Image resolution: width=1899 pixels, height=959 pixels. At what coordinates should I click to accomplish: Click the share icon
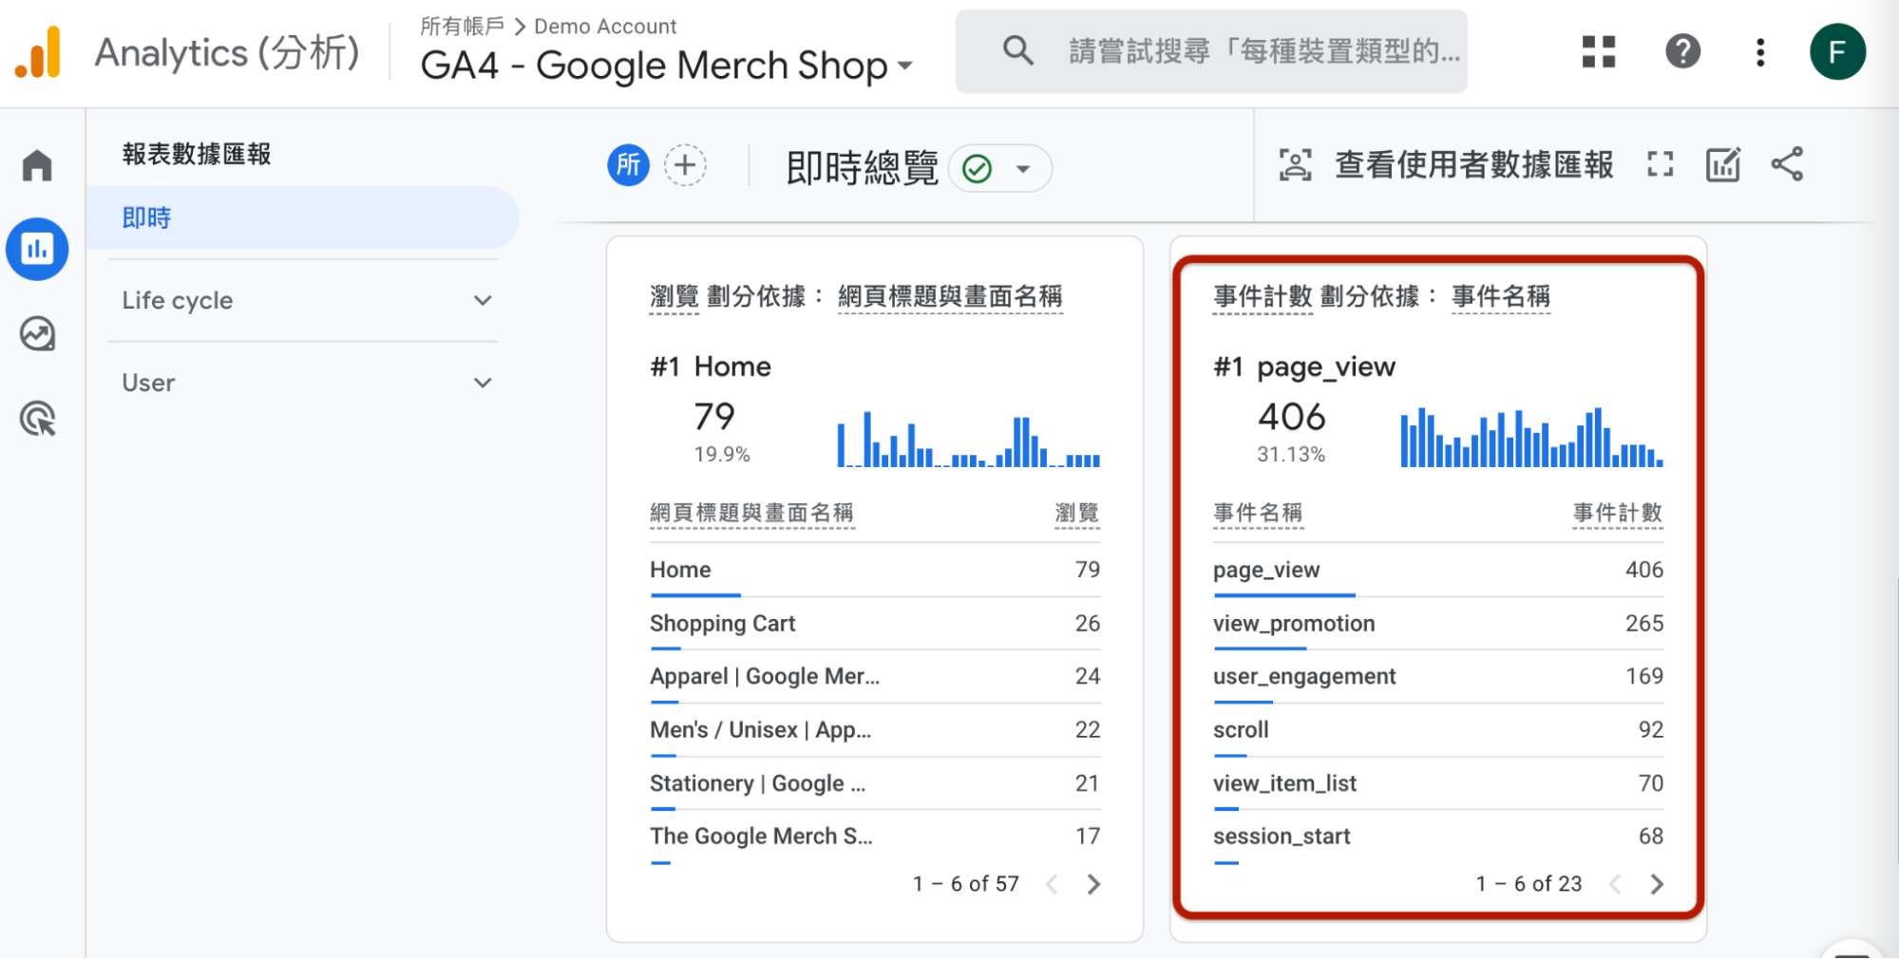[1787, 164]
